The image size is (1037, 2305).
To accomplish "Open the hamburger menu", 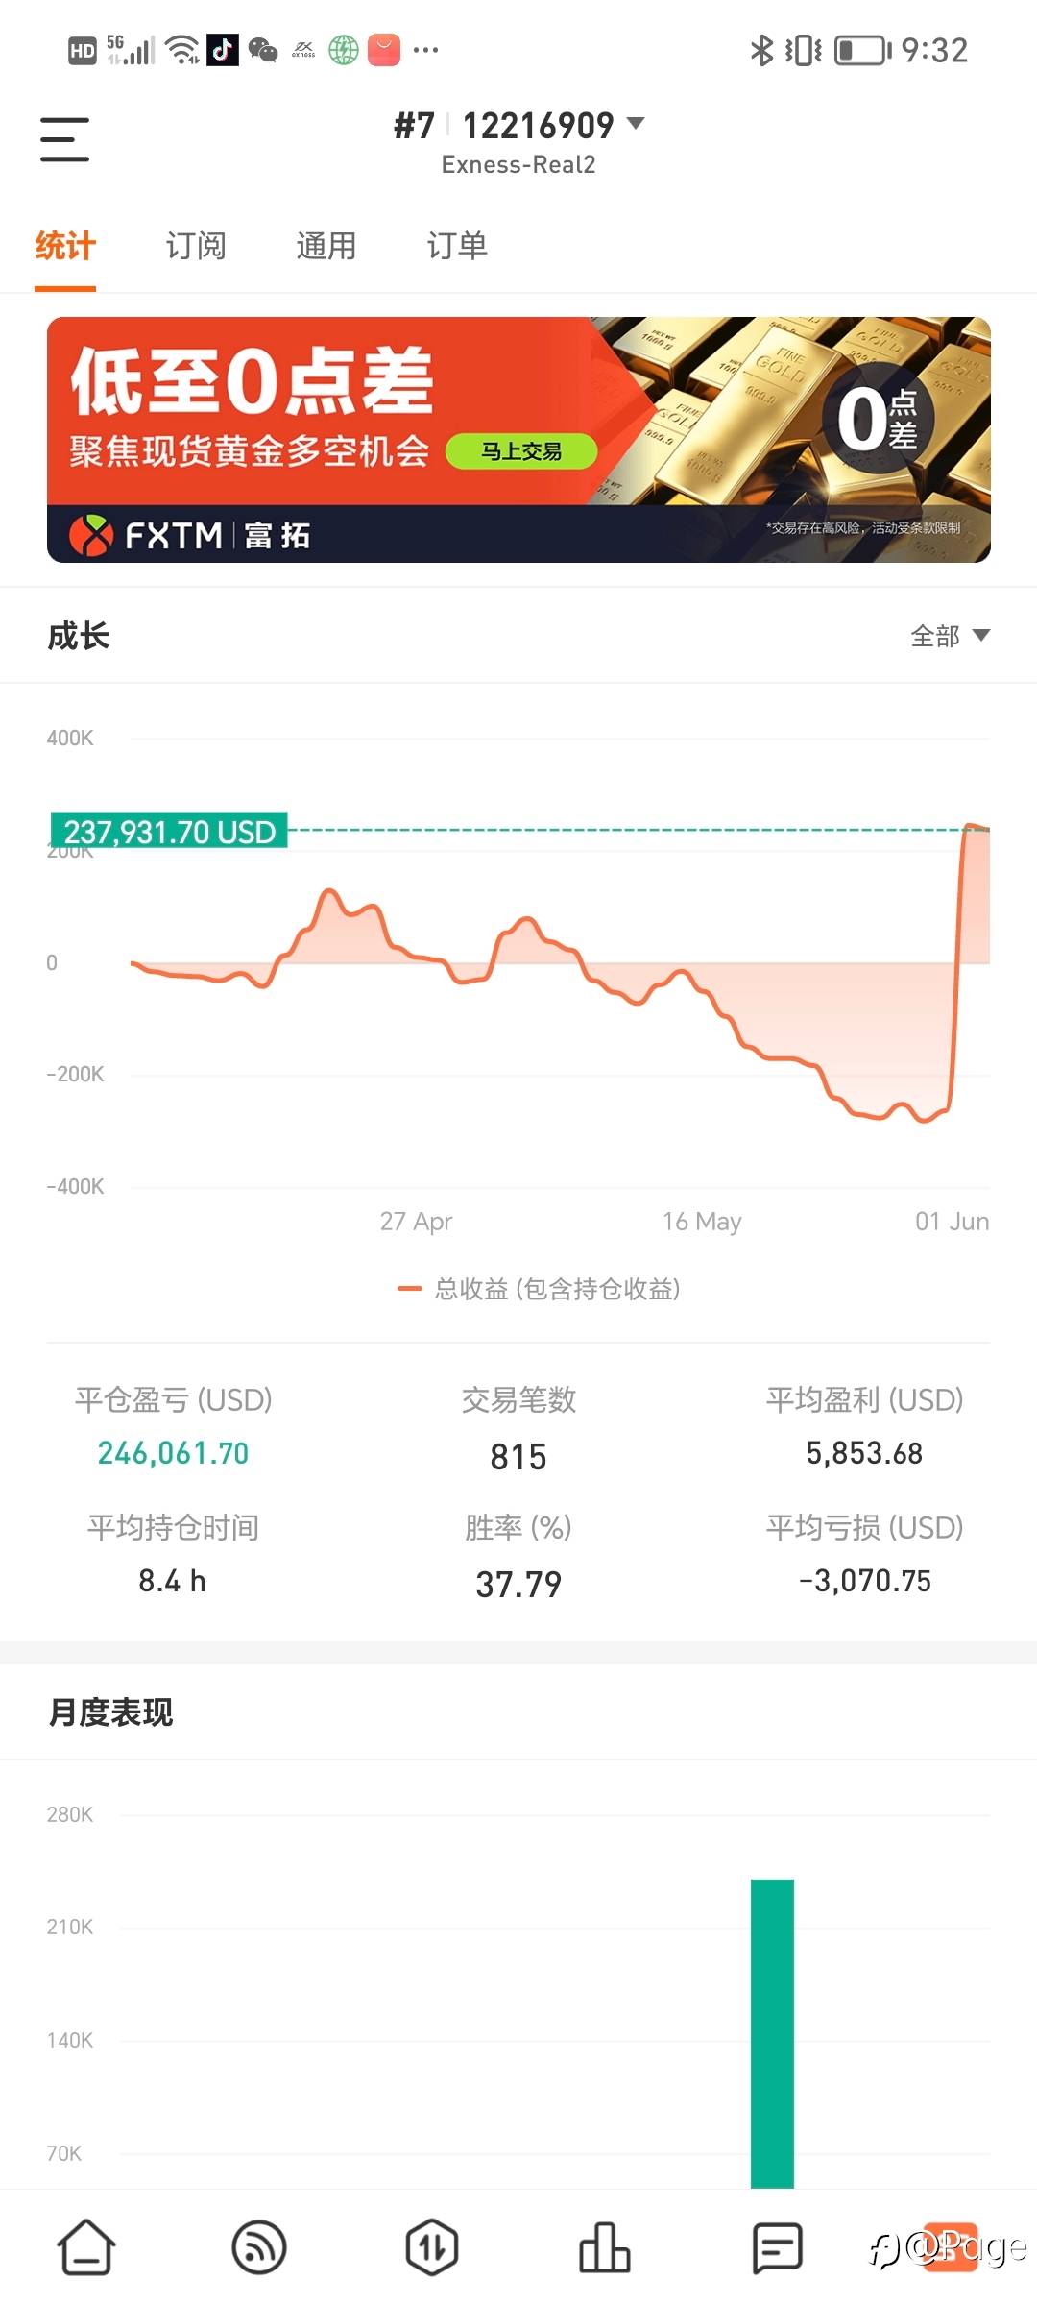I will [64, 139].
